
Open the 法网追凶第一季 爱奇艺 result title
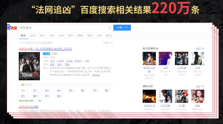[45, 49]
